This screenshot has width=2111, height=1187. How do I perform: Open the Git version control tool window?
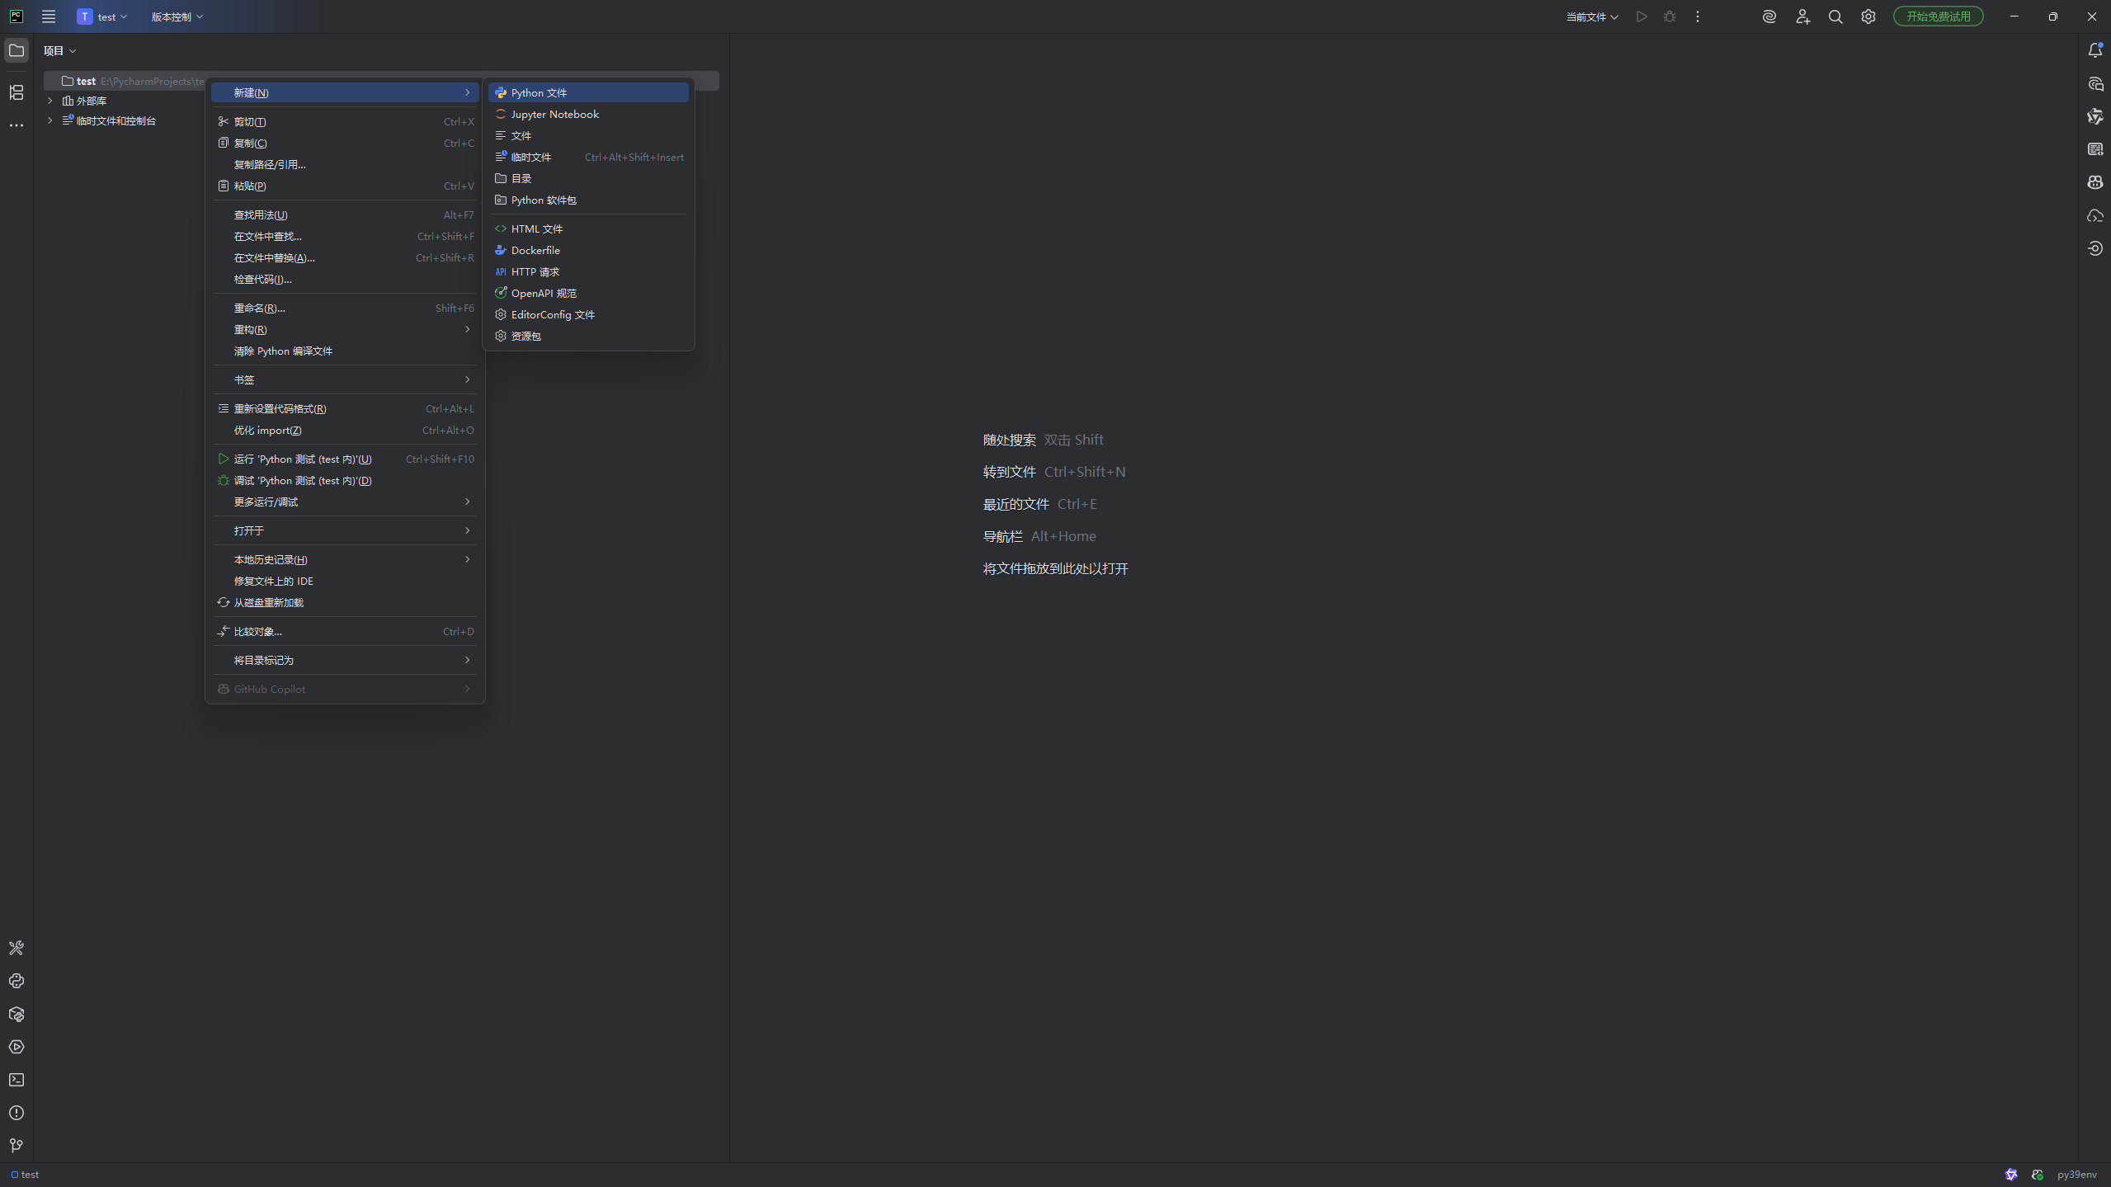[16, 1146]
